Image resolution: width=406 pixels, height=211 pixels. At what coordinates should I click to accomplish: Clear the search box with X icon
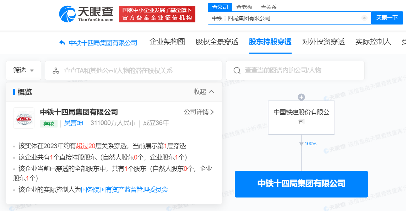364,18
